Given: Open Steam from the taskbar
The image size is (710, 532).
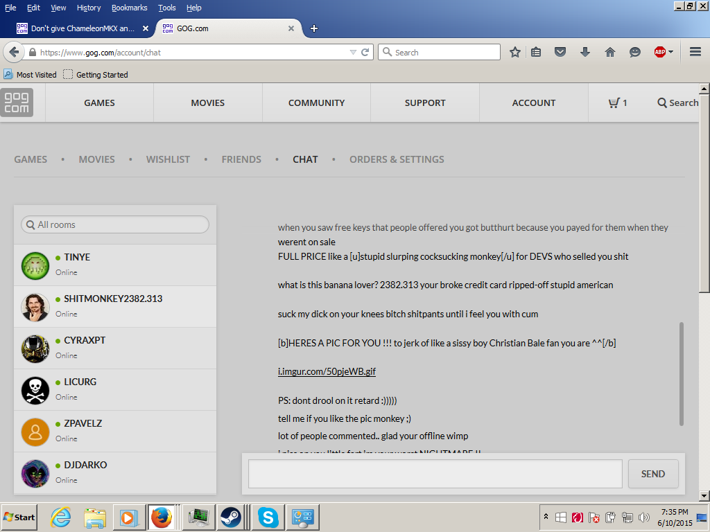Looking at the screenshot, I should (x=231, y=517).
